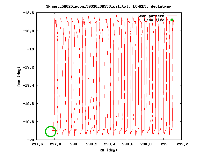Click the green beam size marker in legend
The image size is (204, 153).
(x=172, y=20)
